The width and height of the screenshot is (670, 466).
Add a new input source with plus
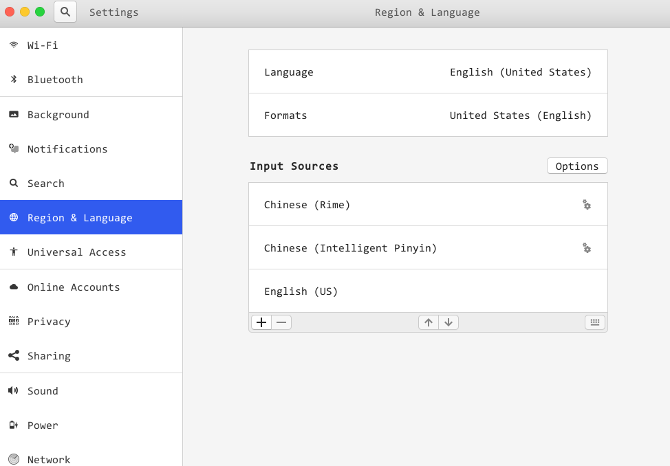(x=261, y=322)
